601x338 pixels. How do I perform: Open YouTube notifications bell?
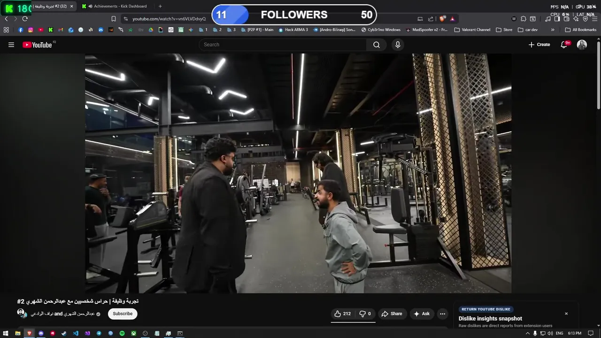pyautogui.click(x=564, y=45)
